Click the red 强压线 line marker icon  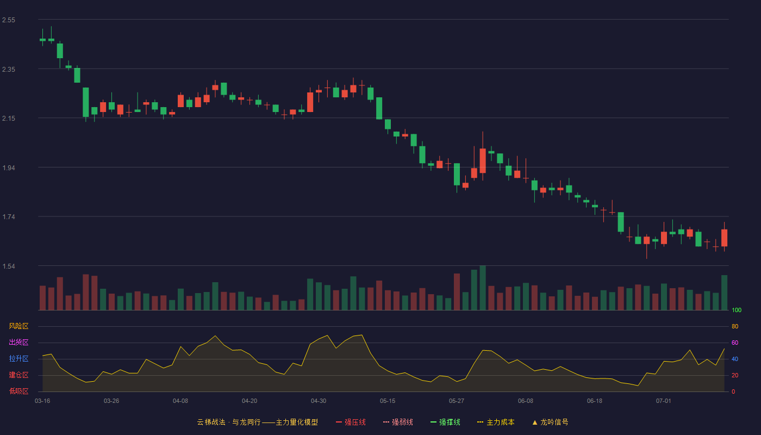[x=339, y=422]
